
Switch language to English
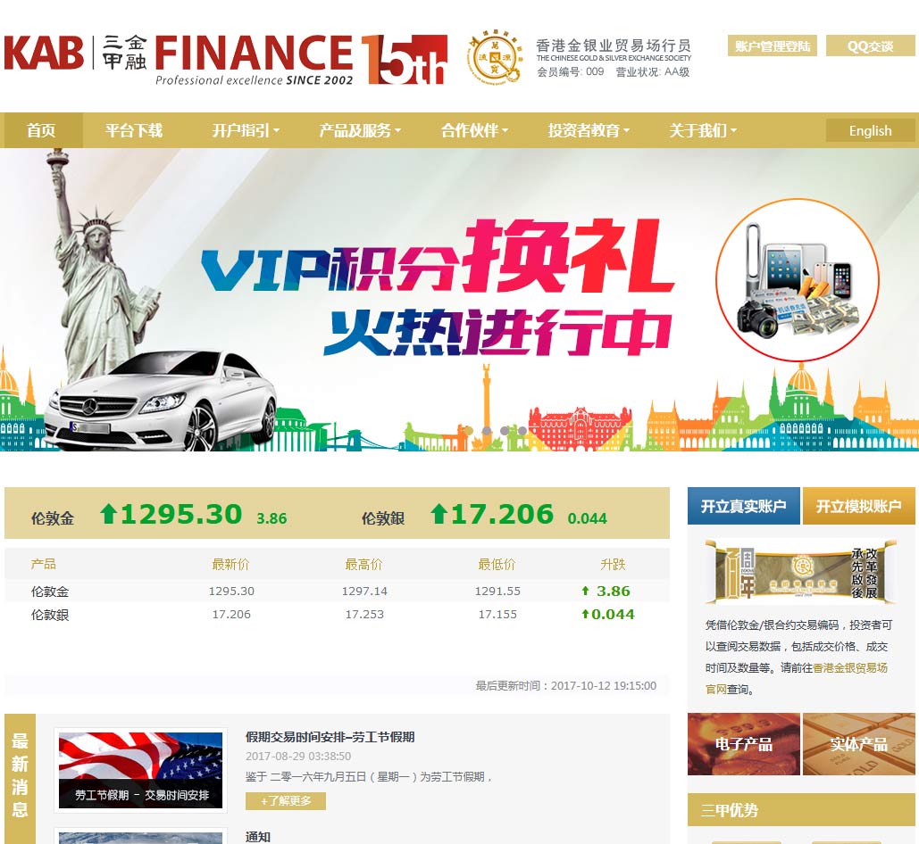(x=871, y=130)
